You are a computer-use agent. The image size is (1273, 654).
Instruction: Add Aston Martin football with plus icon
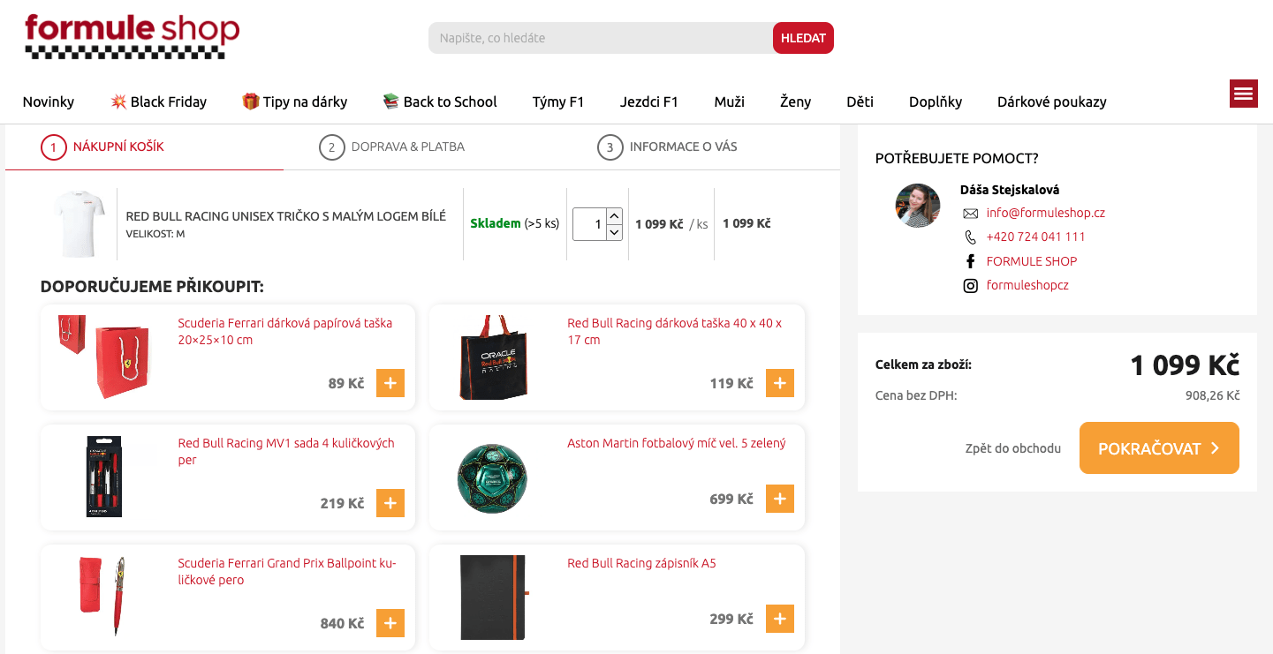pos(778,499)
